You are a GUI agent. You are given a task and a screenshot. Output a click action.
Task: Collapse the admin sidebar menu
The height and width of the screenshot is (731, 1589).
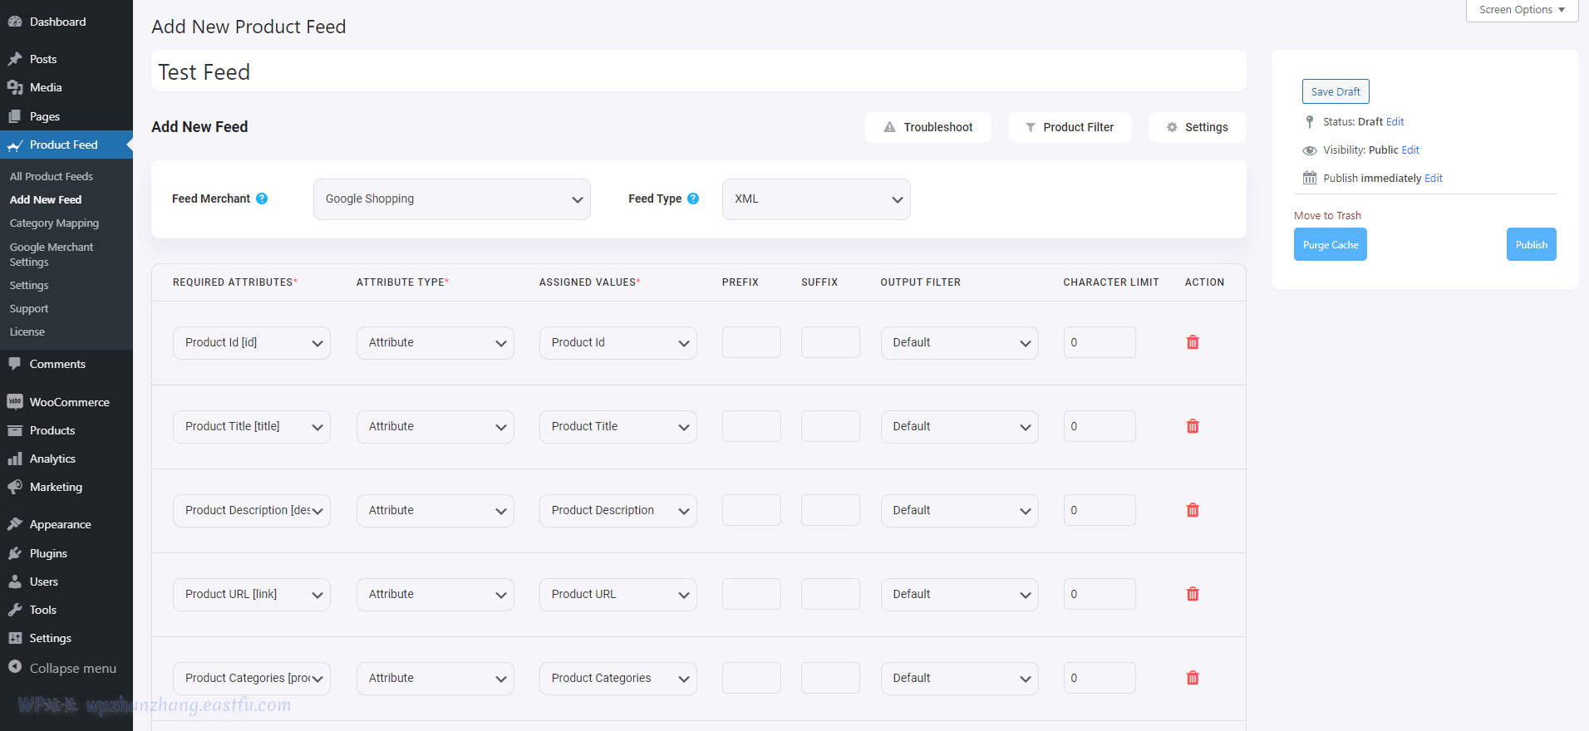72,668
